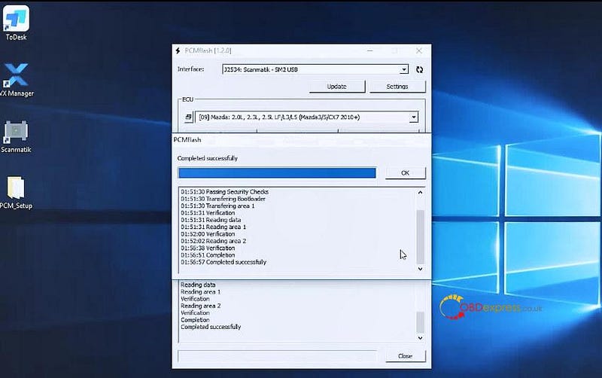Click the lower log scrollbar thumb

coord(420,323)
